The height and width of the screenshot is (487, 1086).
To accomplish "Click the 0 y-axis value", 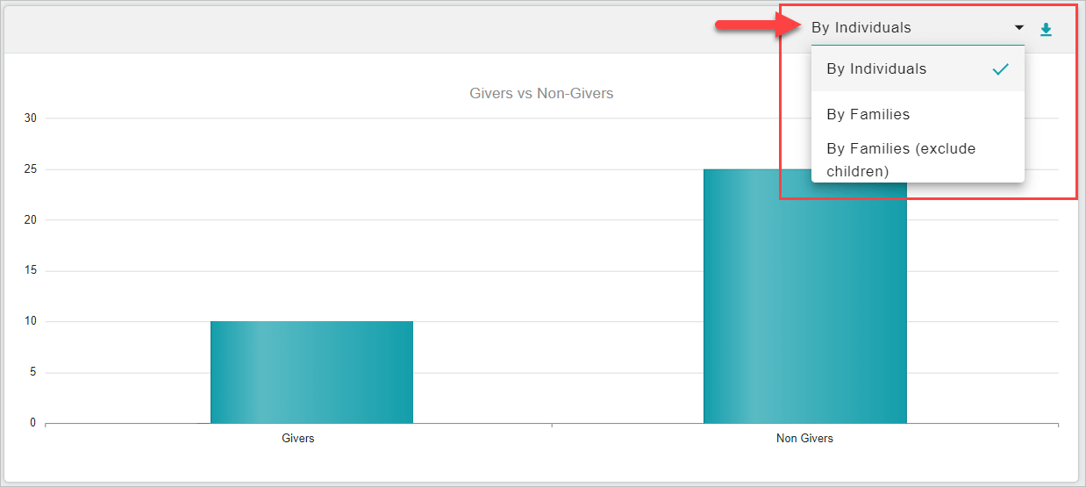I will tap(32, 423).
